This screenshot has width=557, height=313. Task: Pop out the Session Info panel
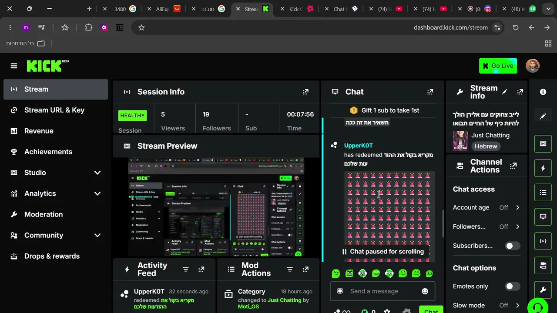click(x=305, y=92)
